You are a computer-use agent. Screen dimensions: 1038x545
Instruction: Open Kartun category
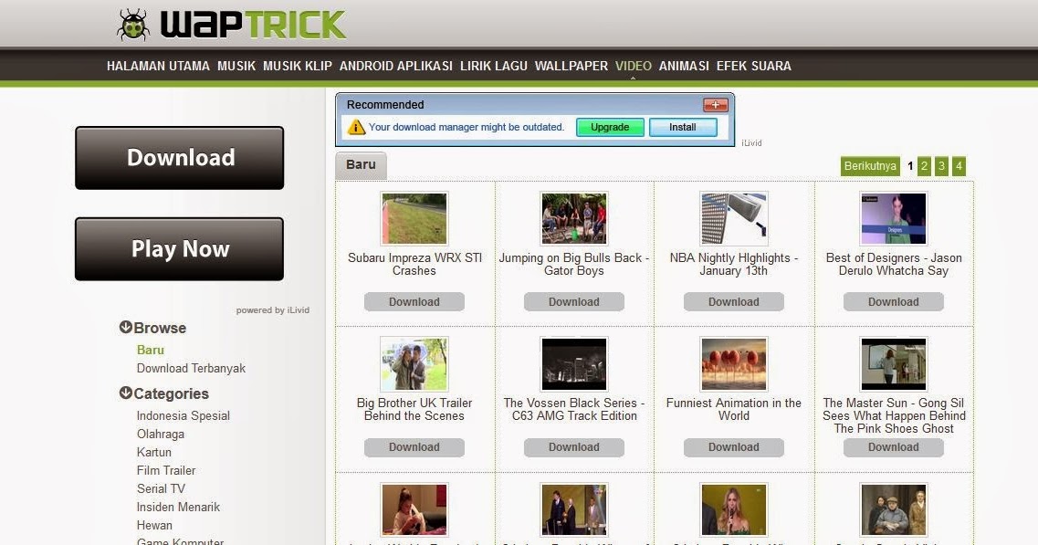point(153,452)
